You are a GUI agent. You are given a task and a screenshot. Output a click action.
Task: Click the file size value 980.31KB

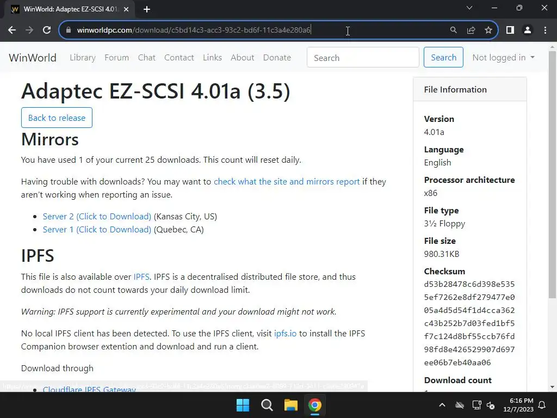442,254
